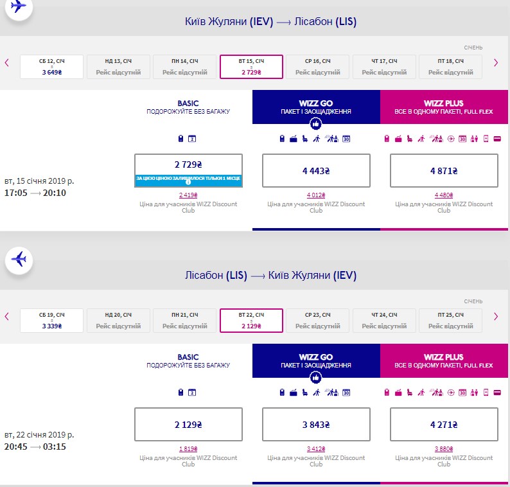Click the 30 calendar icon in outbound WIZZ GO
510x487 pixels.
[x=346, y=139]
